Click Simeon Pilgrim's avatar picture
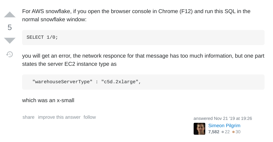273x142 pixels. point(199,129)
